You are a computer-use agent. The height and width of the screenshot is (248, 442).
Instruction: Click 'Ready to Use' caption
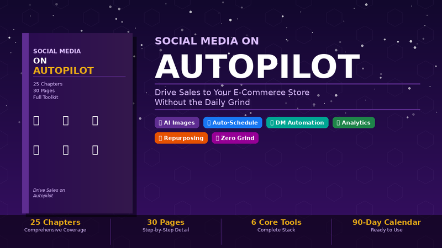(387, 230)
